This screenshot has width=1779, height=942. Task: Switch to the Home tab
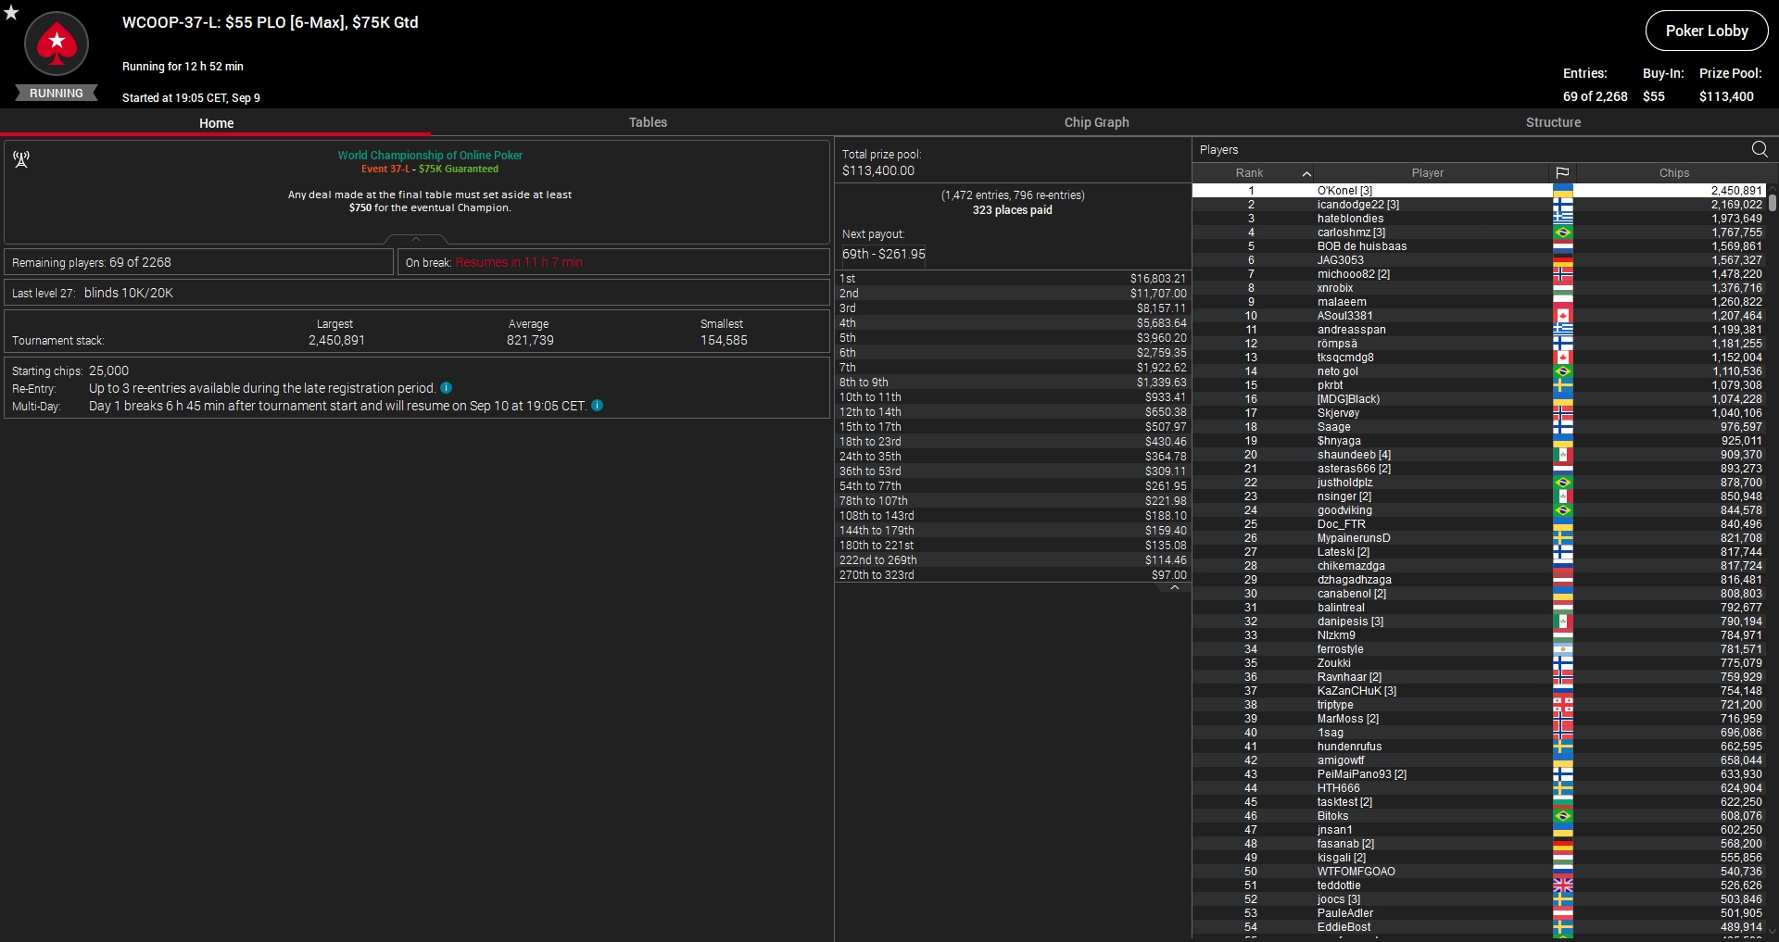[x=216, y=122]
